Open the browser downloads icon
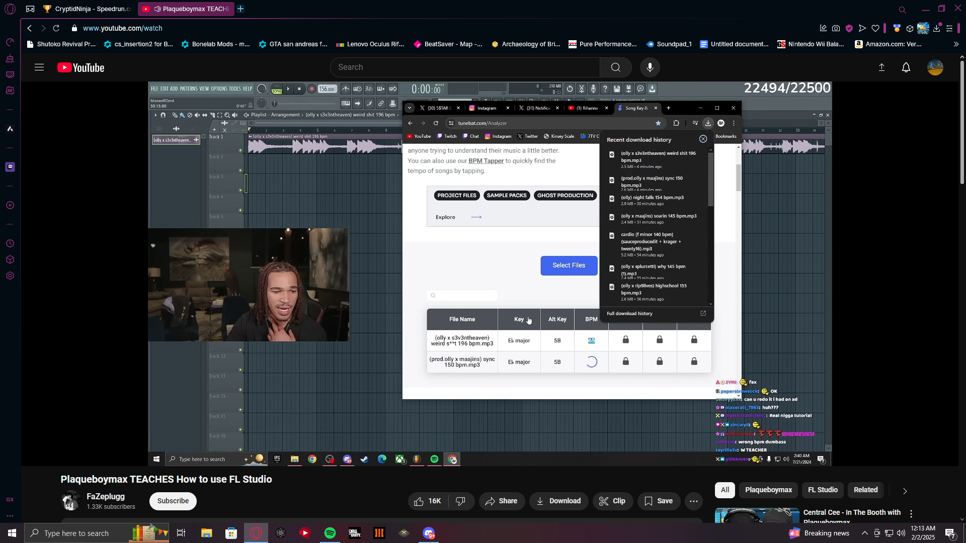Viewport: 966px width, 543px height. (936, 29)
